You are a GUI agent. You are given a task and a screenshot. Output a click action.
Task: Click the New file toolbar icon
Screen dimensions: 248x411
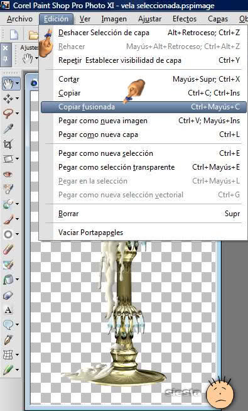pyautogui.click(x=14, y=35)
